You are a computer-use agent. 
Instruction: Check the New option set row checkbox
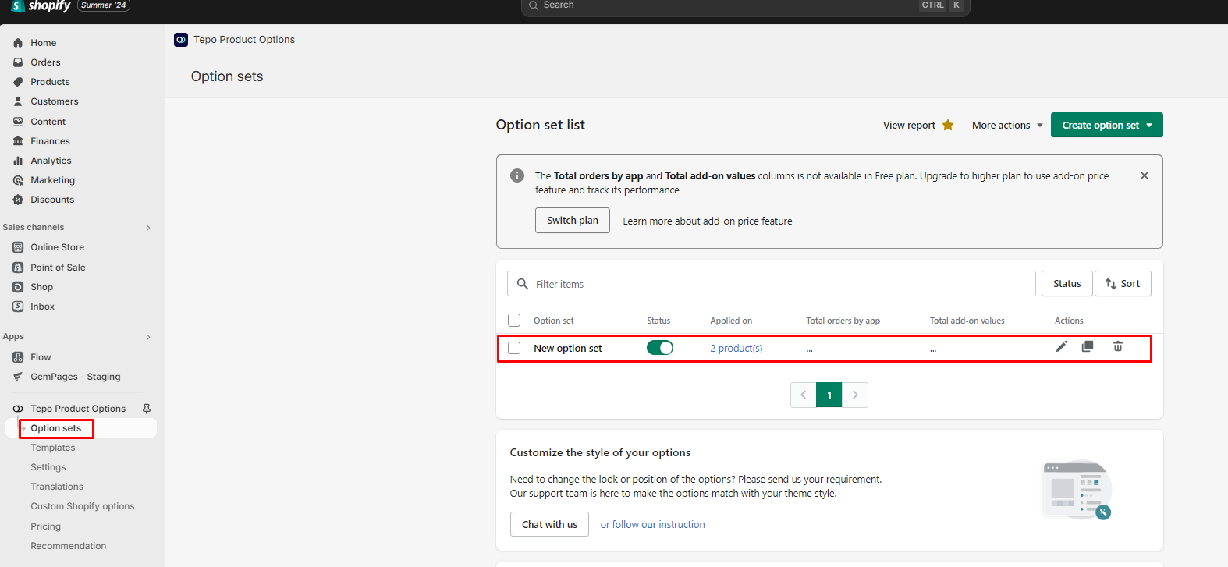514,349
